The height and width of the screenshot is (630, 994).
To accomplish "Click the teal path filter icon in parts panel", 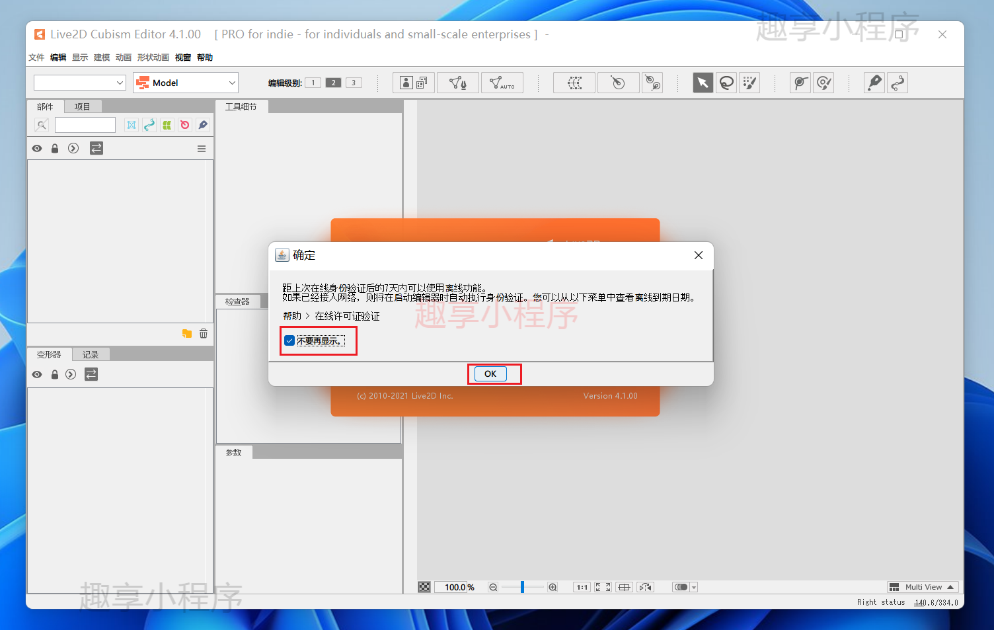I will (x=149, y=125).
